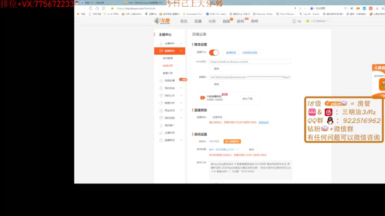
Task: Expand the 我的收益 section chevron
Action: point(181,88)
